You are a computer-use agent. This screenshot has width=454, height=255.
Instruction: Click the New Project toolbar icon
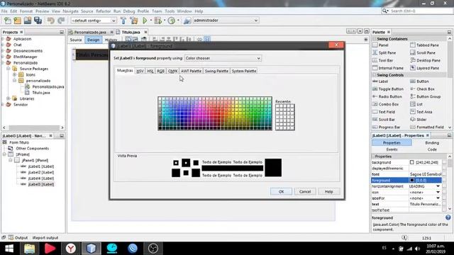17,21
